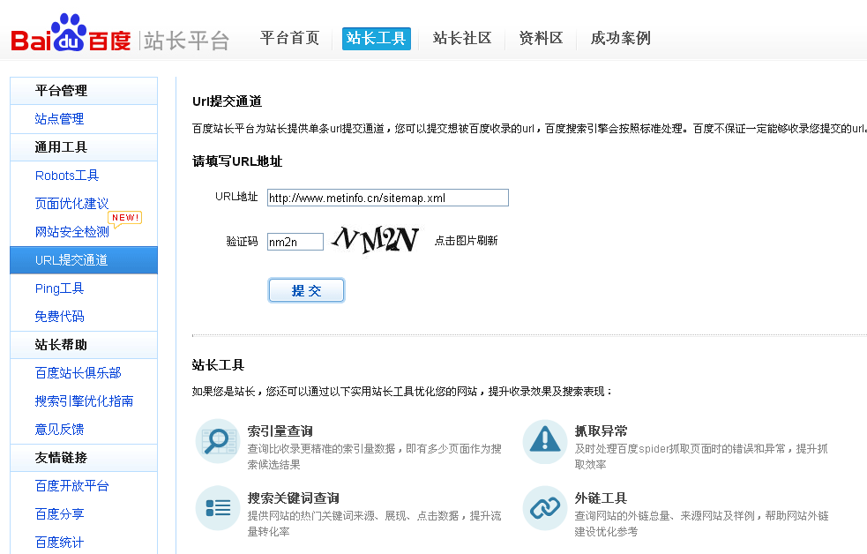Screen dimensions: 867x554
Task: Select Ping工具 in the sidebar
Action: [59, 288]
